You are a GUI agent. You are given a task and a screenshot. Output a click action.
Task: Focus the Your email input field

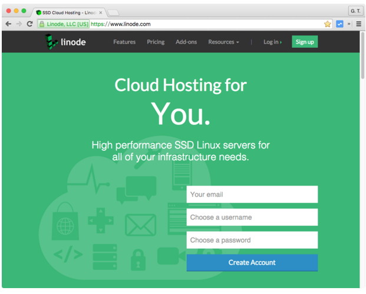coord(252,194)
